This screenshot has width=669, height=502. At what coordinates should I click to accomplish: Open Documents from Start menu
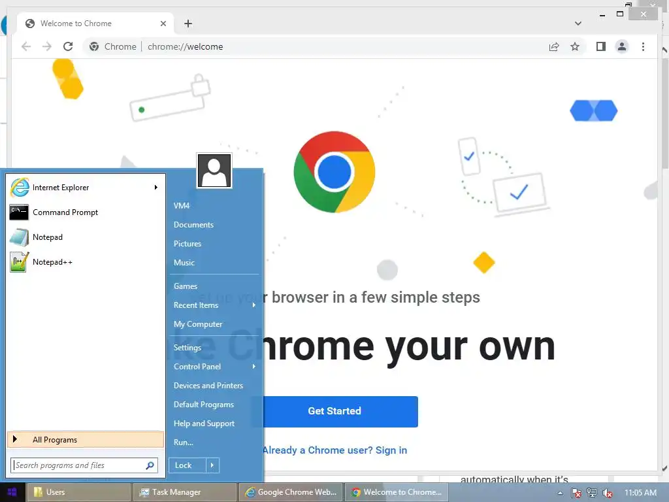pyautogui.click(x=193, y=225)
